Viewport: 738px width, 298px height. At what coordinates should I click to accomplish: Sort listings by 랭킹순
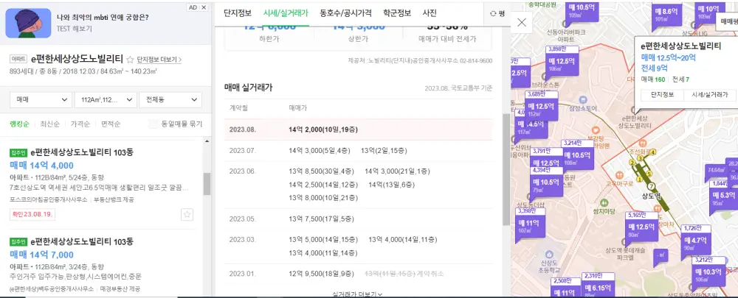19,124
